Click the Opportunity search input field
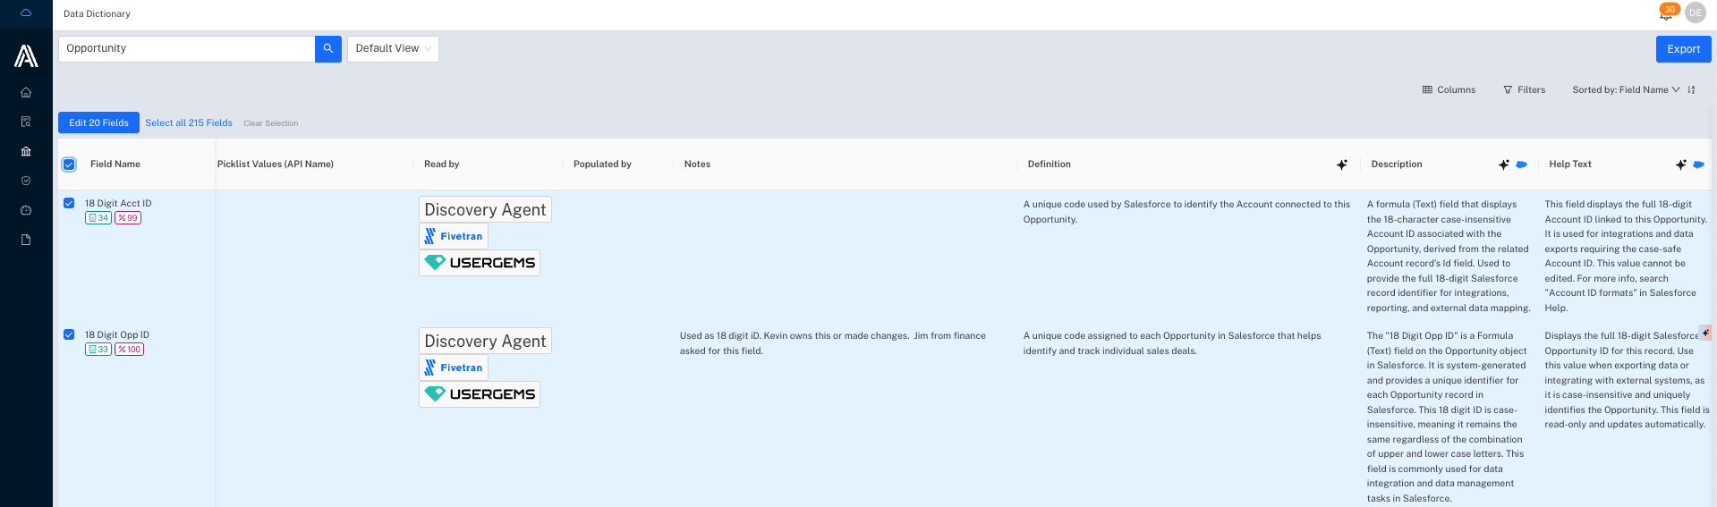Image resolution: width=1717 pixels, height=507 pixels. tap(186, 49)
